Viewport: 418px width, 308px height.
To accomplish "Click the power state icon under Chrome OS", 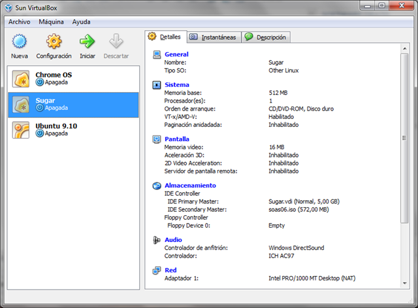I will [40, 82].
